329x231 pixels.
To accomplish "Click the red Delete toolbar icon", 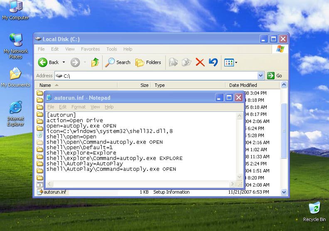I will point(200,62).
